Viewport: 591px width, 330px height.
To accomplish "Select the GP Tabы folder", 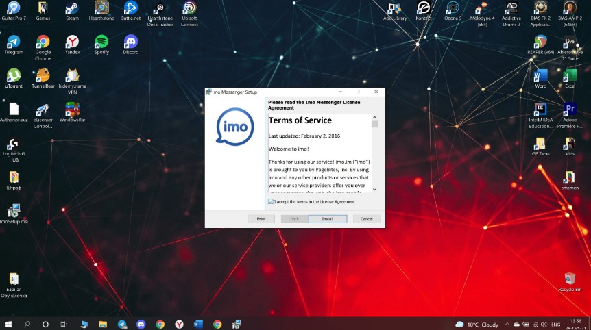I will pyautogui.click(x=540, y=147).
